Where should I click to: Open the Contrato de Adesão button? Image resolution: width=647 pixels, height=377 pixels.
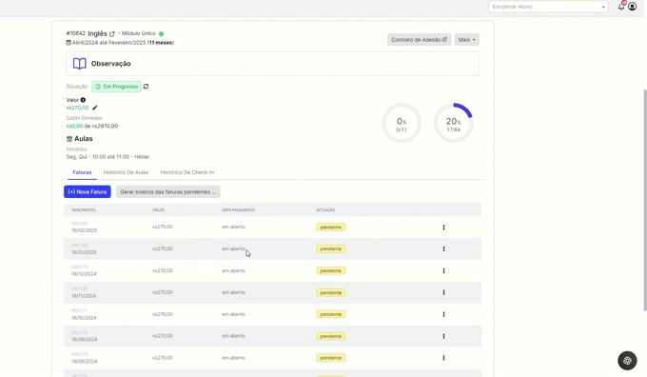pyautogui.click(x=419, y=40)
